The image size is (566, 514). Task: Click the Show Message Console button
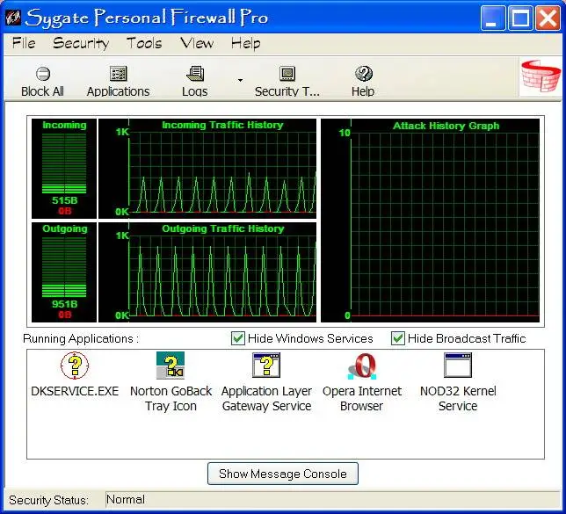(283, 474)
